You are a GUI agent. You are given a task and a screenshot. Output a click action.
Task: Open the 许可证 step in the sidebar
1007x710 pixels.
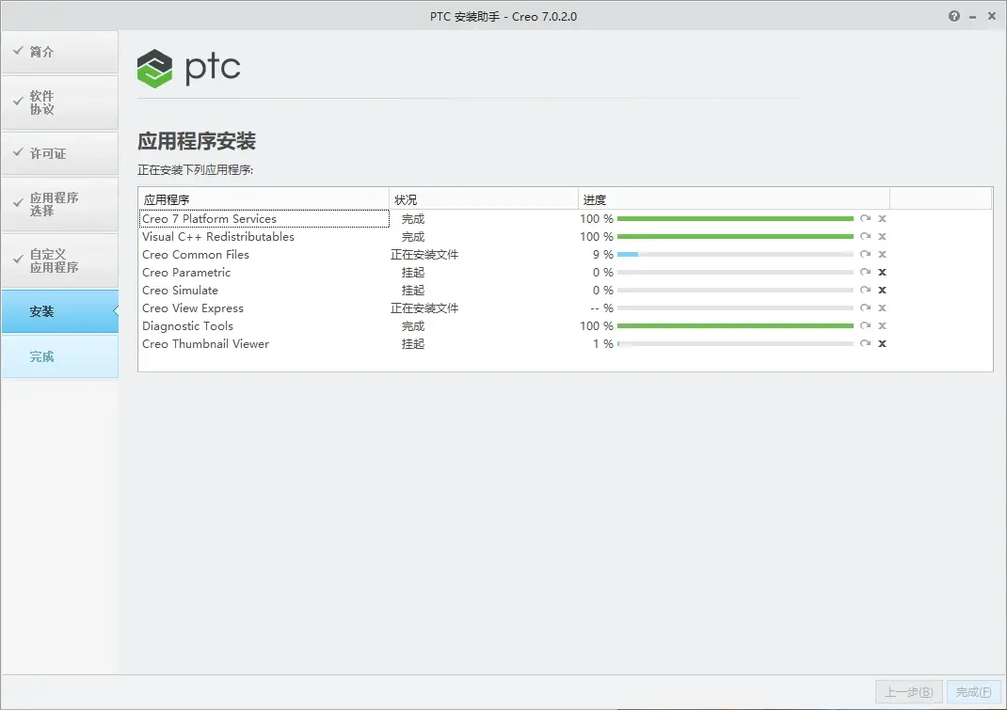[x=59, y=153]
